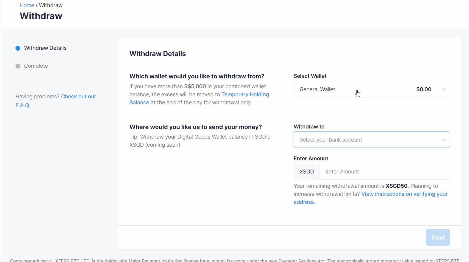
Task: Click the XSGD50 remaining withdrawal amount
Action: (397, 186)
